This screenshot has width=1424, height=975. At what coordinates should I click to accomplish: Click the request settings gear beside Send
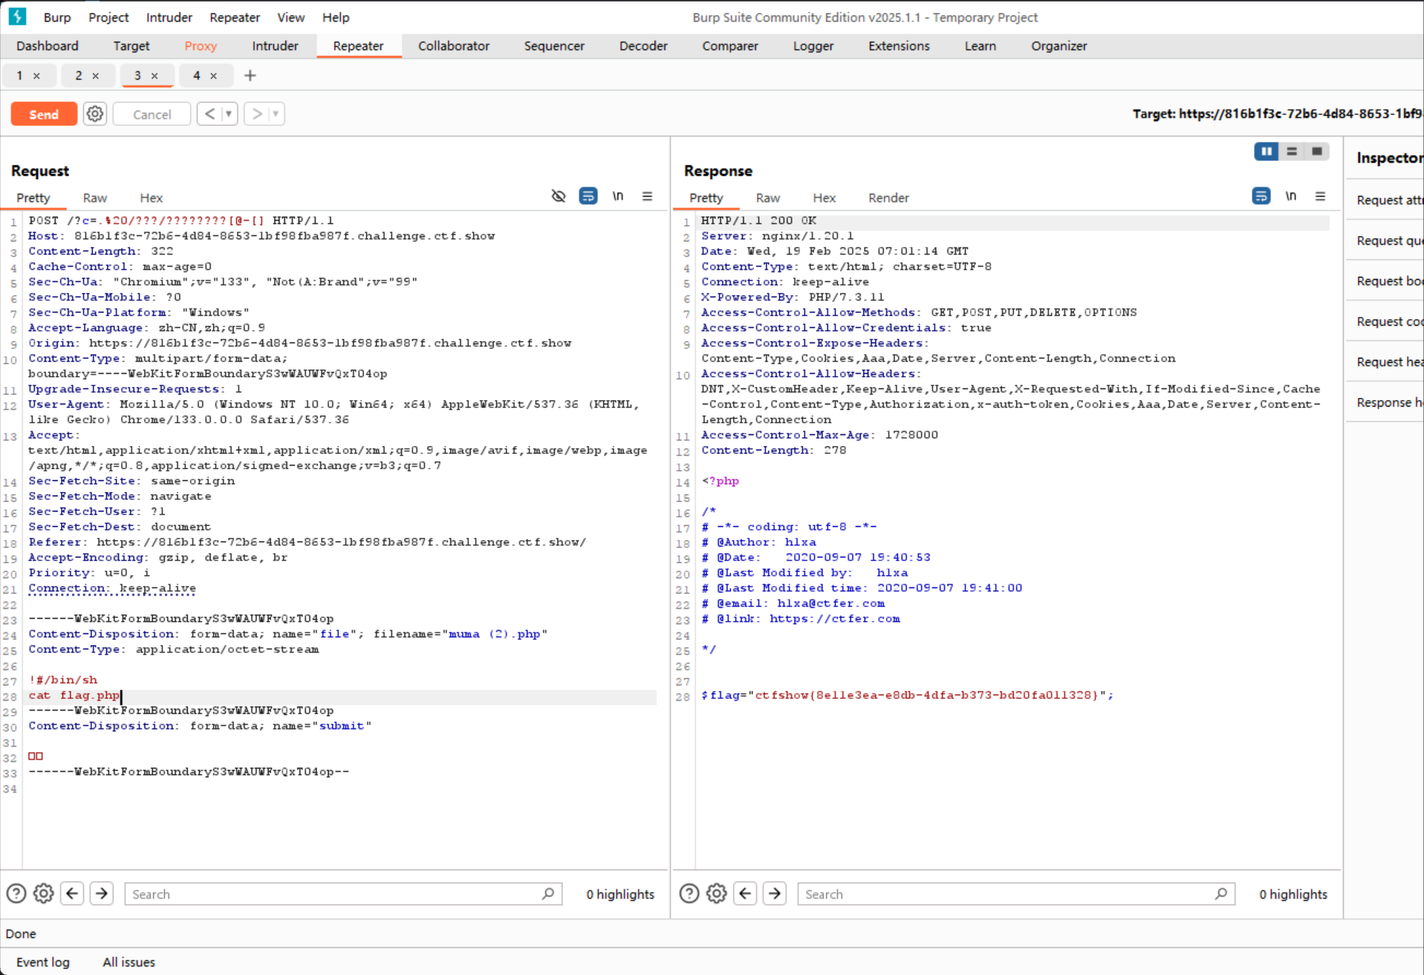[x=95, y=114]
